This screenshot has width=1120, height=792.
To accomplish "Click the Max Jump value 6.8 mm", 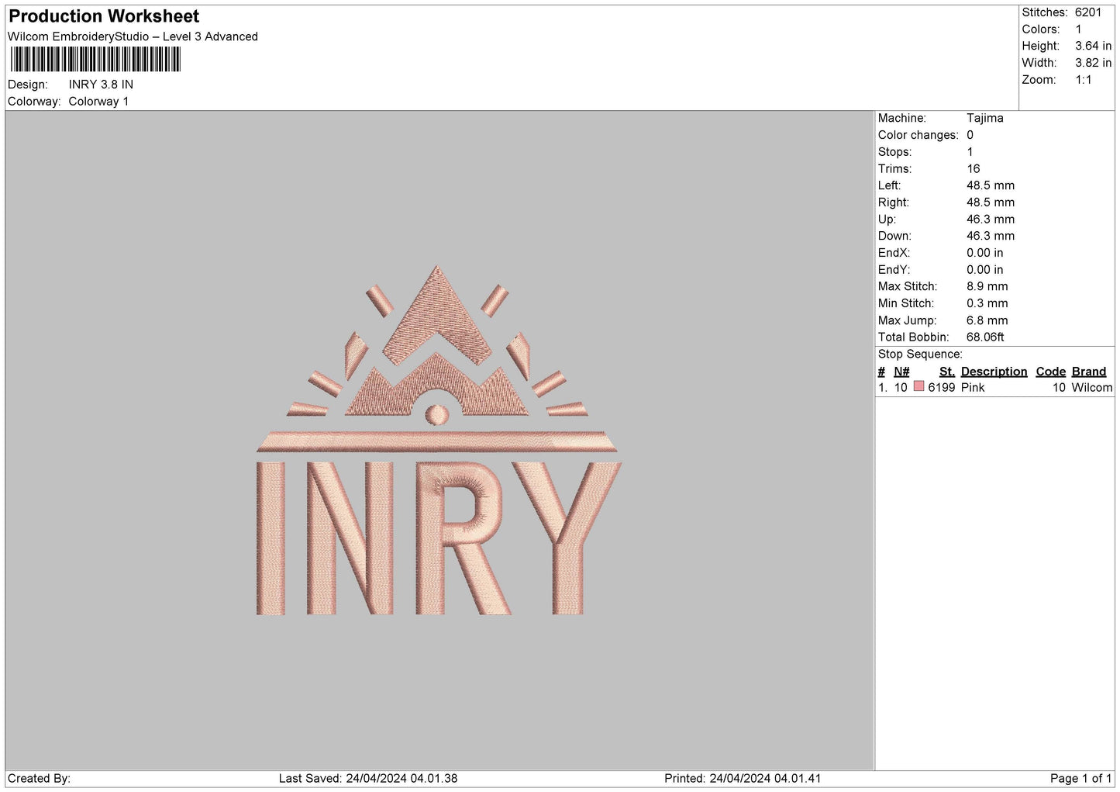I will [x=987, y=320].
